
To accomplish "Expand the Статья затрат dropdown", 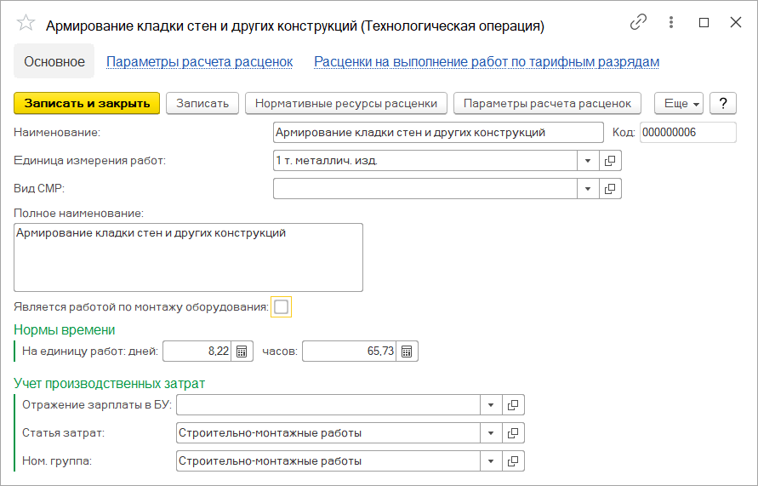I will 491,433.
